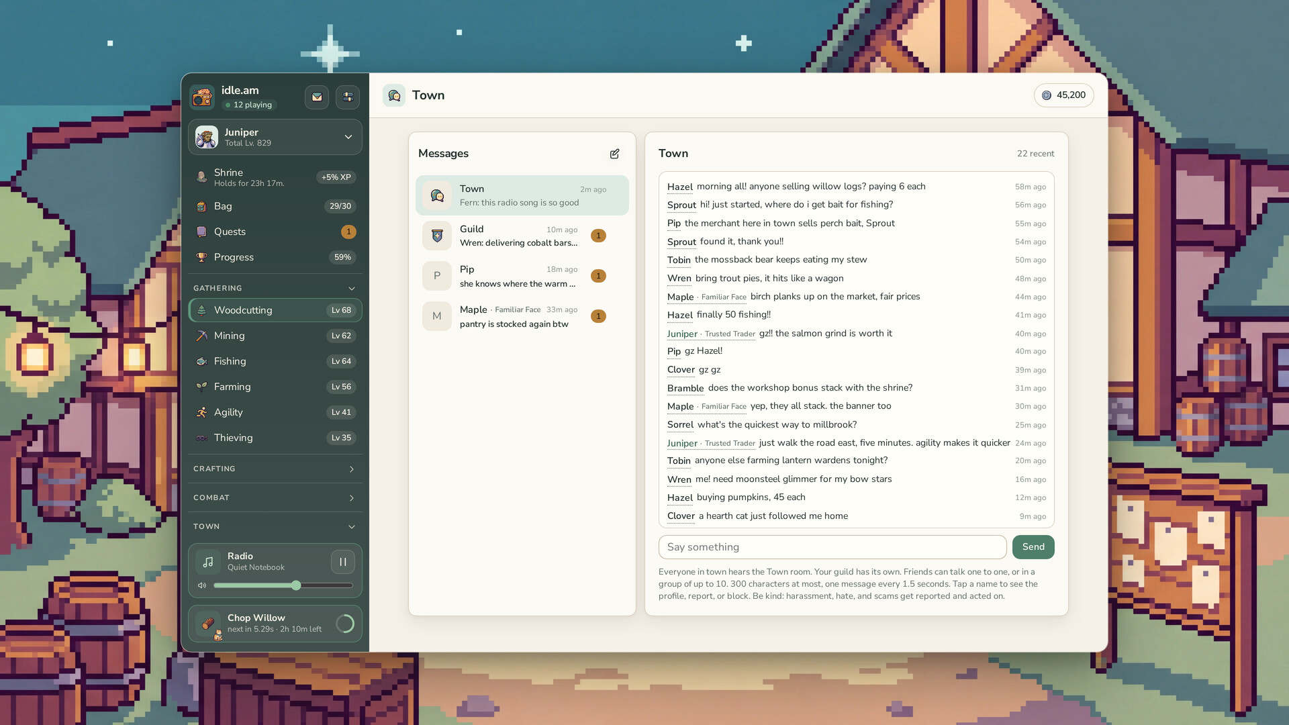Click the volume speaker icon
1289x725 pixels.
201,585
